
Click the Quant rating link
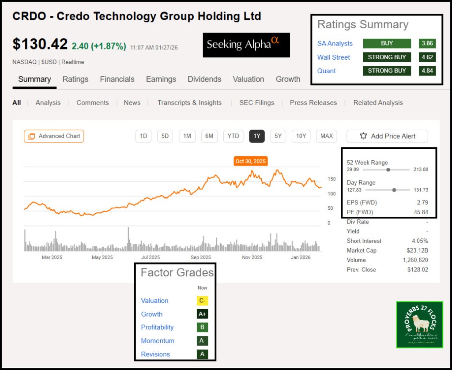coord(327,71)
